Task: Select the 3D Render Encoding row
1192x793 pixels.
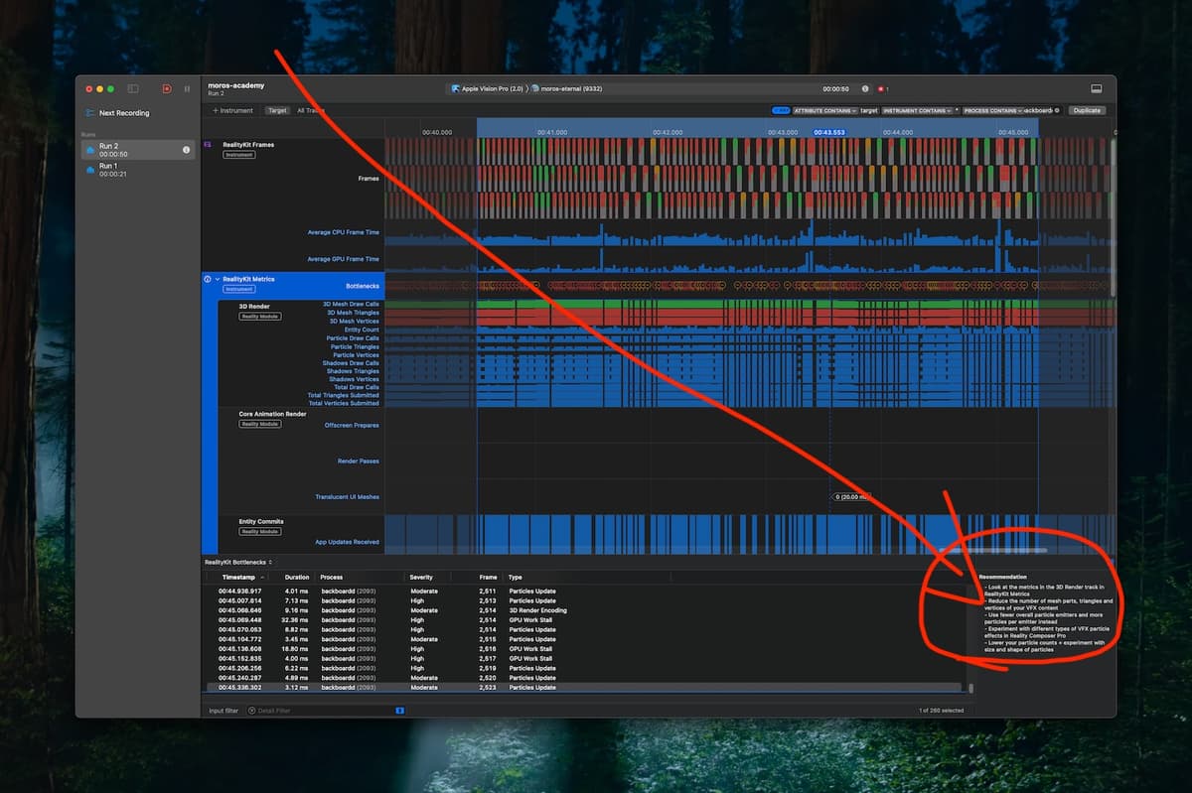Action: (x=585, y=610)
